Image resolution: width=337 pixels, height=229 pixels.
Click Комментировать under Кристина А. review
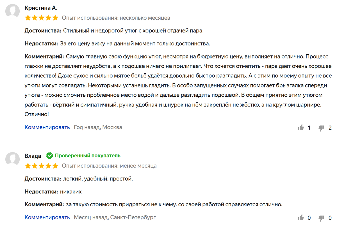(47, 127)
